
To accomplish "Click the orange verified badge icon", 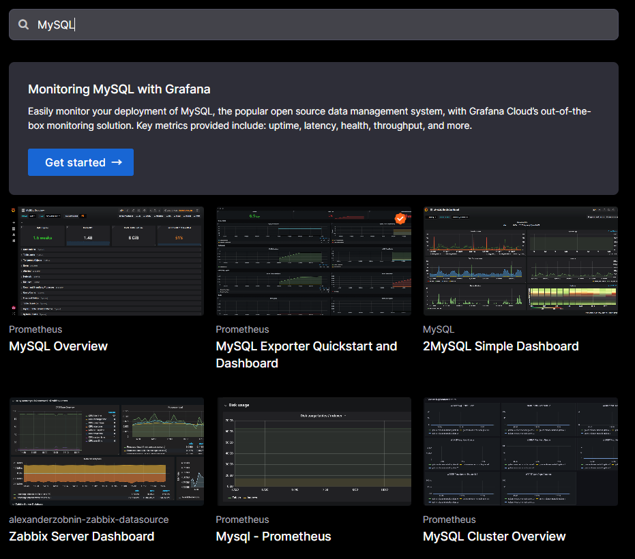I will pos(400,219).
